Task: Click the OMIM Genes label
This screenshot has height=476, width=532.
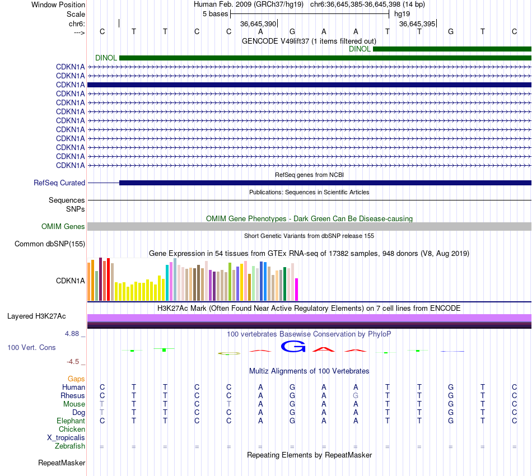Action: coord(63,227)
